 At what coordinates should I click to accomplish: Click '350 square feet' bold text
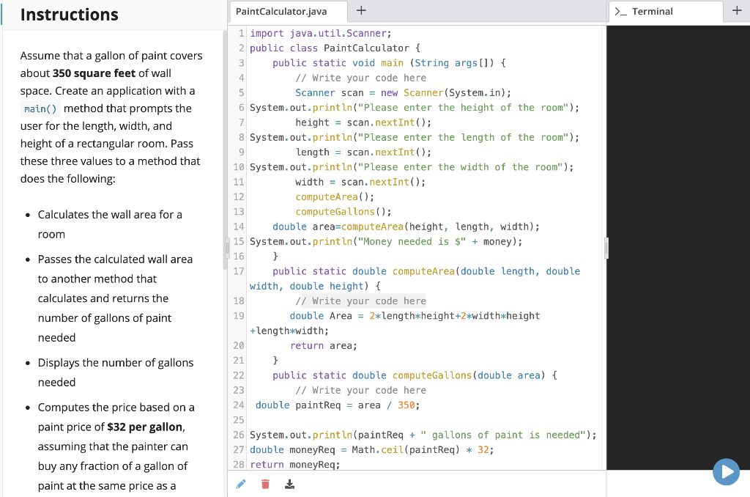[x=94, y=73]
